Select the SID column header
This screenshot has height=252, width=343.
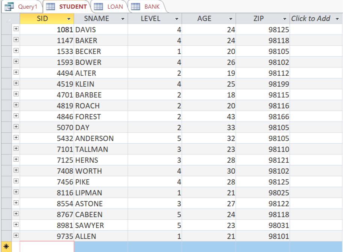[x=47, y=18]
